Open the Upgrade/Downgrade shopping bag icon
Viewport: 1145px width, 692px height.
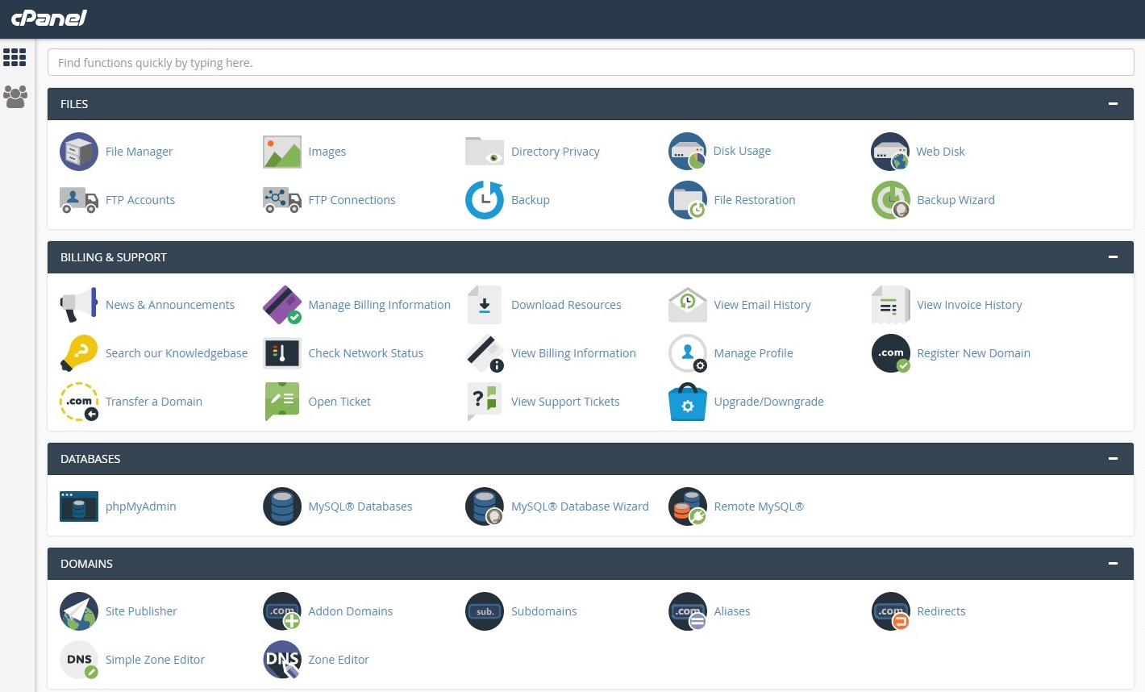point(687,402)
